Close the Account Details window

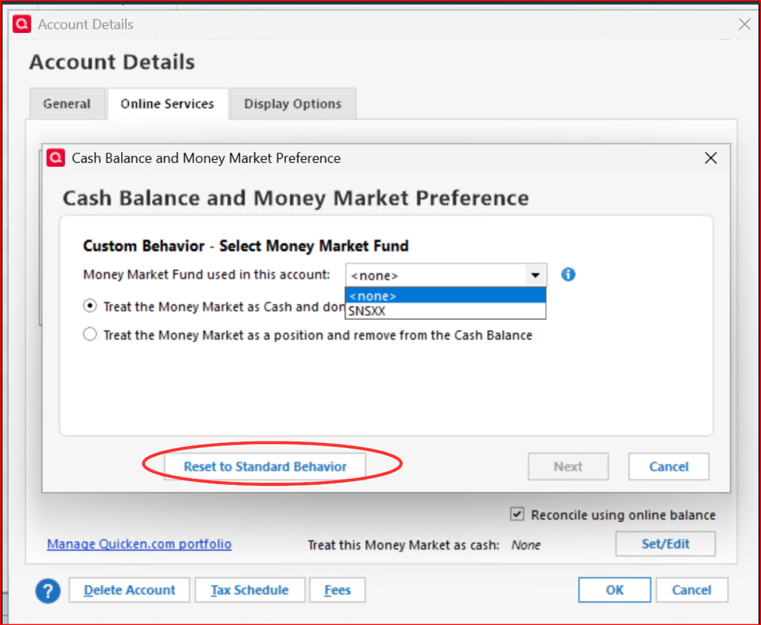pos(744,24)
